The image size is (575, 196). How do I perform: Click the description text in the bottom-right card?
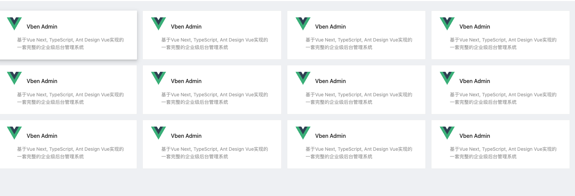point(503,153)
